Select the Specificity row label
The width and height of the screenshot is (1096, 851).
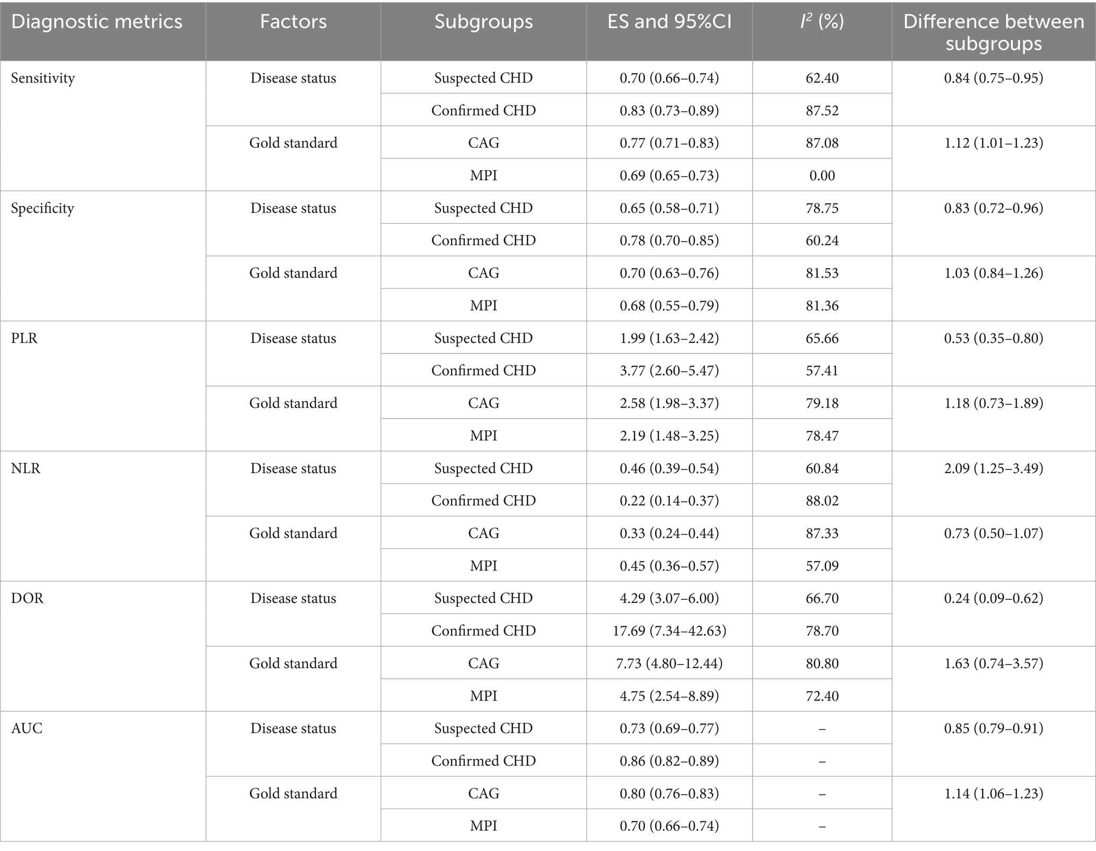pyautogui.click(x=42, y=208)
